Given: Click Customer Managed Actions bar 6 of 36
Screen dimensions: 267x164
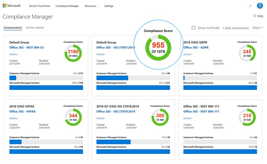Looking at the screenshot, I should click(x=46, y=142).
